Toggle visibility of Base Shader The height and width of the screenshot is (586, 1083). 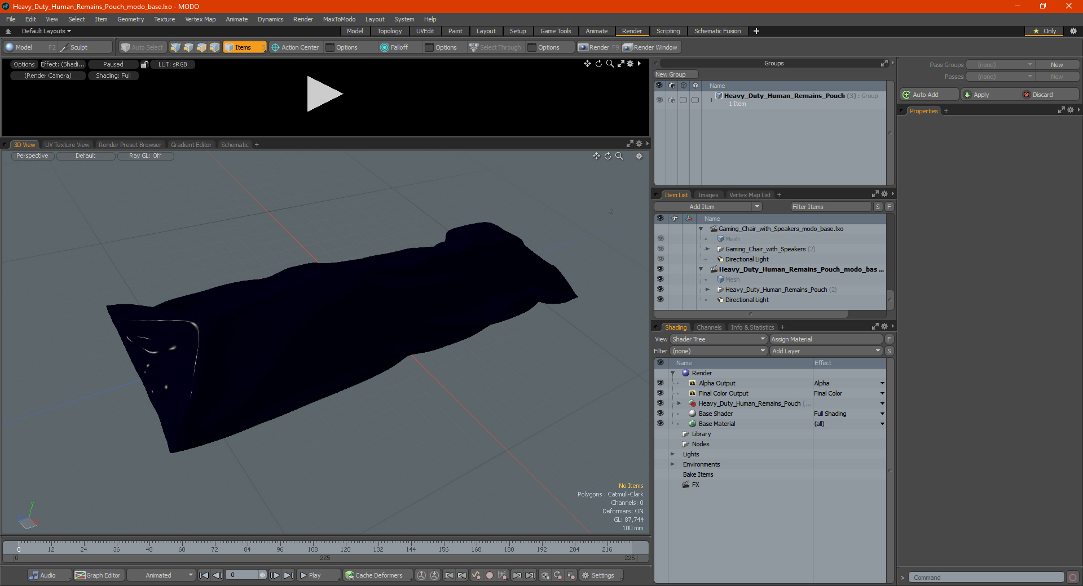(660, 414)
